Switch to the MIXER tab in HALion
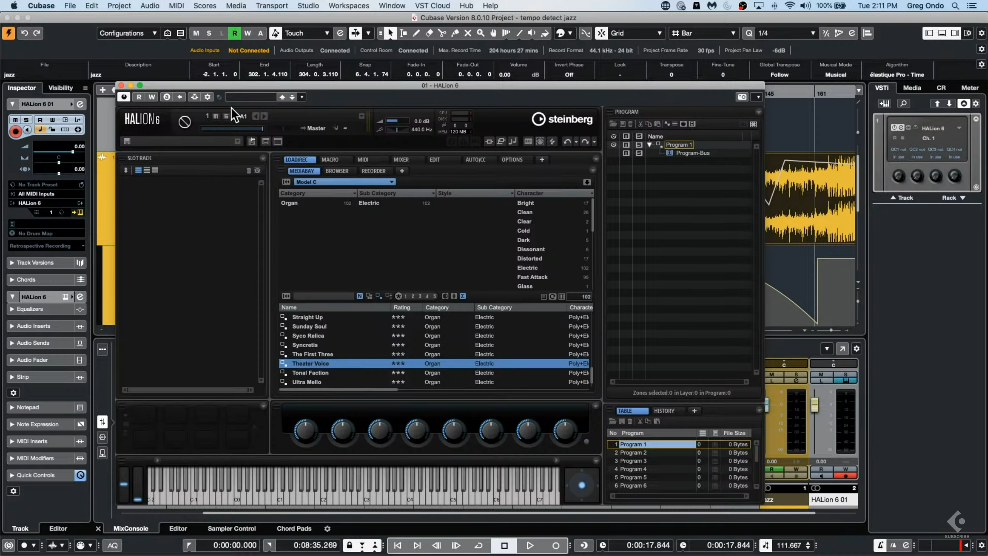This screenshot has width=988, height=556. point(401,159)
